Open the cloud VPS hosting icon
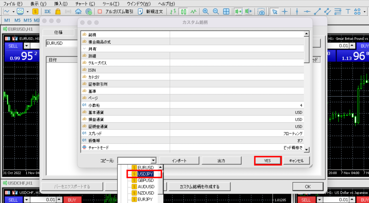Screen dimensions: 369x203 (x=78, y=11)
